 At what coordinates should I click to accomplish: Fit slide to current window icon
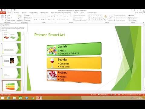(144, 95)
